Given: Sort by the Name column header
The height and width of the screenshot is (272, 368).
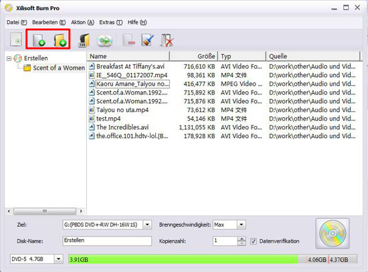Looking at the screenshot, I should [128, 56].
